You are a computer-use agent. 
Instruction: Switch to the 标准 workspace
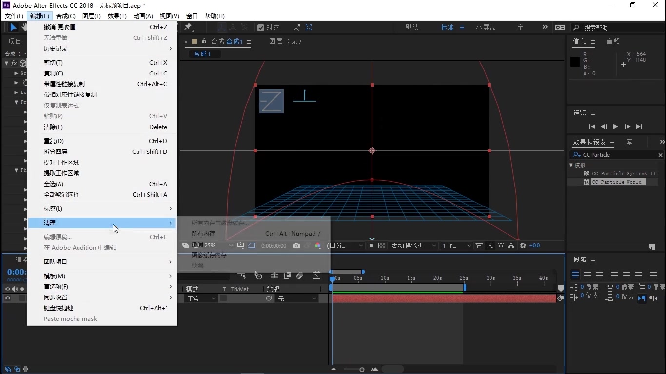(447, 28)
